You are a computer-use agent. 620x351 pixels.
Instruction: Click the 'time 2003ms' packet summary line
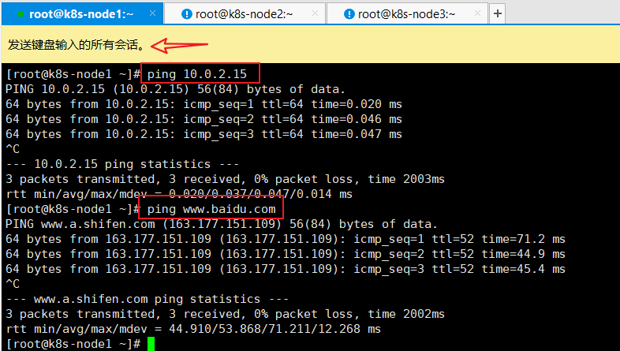226,179
